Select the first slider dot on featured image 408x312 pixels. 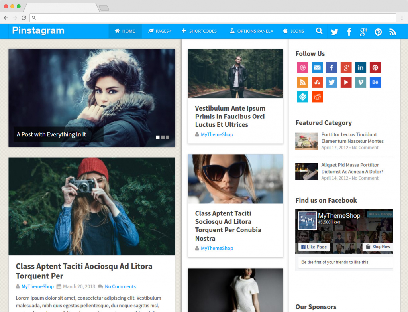(x=158, y=137)
